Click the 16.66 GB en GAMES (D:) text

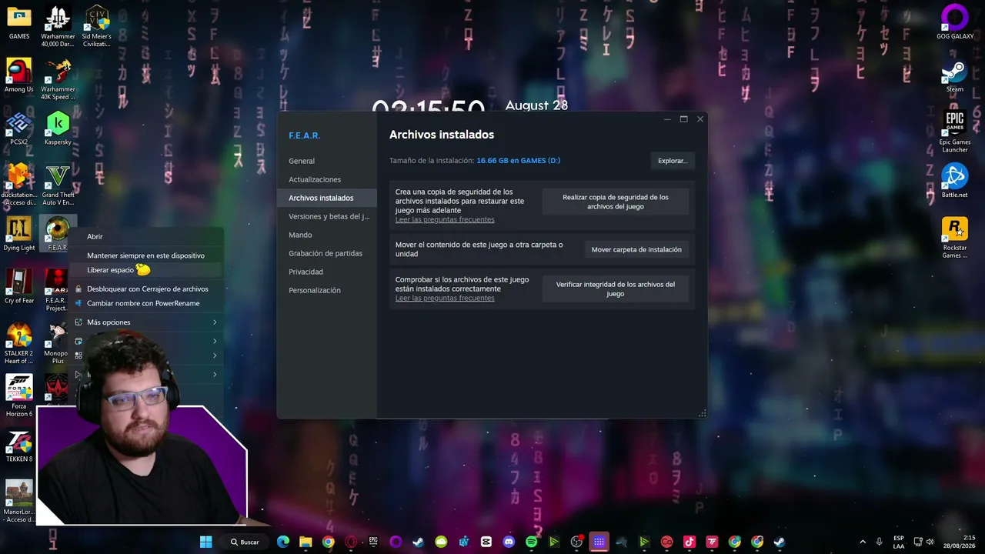519,161
